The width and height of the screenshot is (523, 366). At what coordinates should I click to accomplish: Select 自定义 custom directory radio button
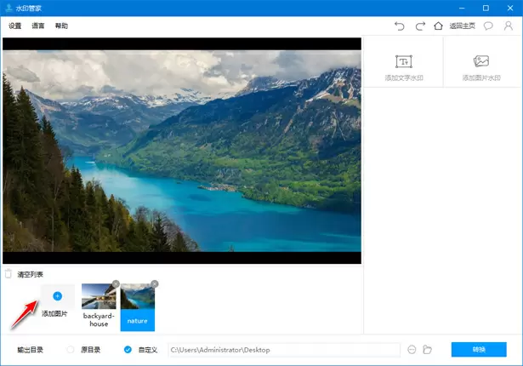coord(128,350)
